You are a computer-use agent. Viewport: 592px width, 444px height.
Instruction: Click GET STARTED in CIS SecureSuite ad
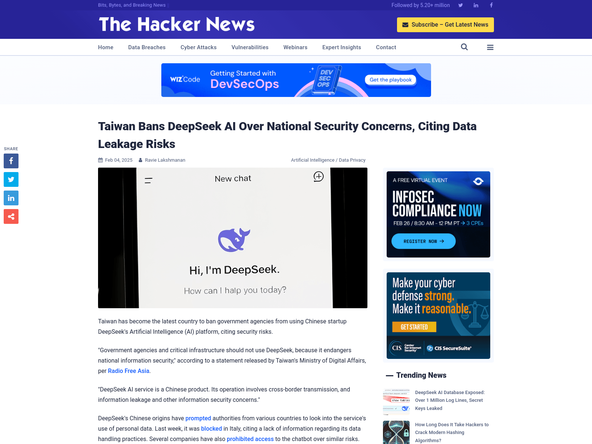pos(414,327)
